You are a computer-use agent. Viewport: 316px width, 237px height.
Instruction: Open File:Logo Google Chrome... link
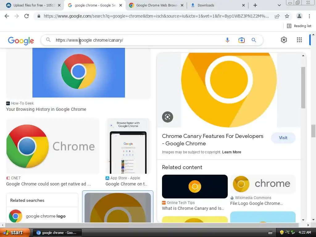[256, 204]
